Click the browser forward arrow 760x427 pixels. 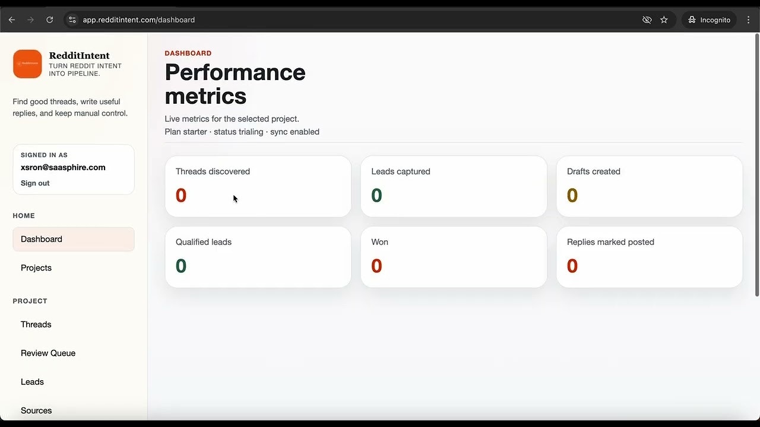tap(31, 20)
